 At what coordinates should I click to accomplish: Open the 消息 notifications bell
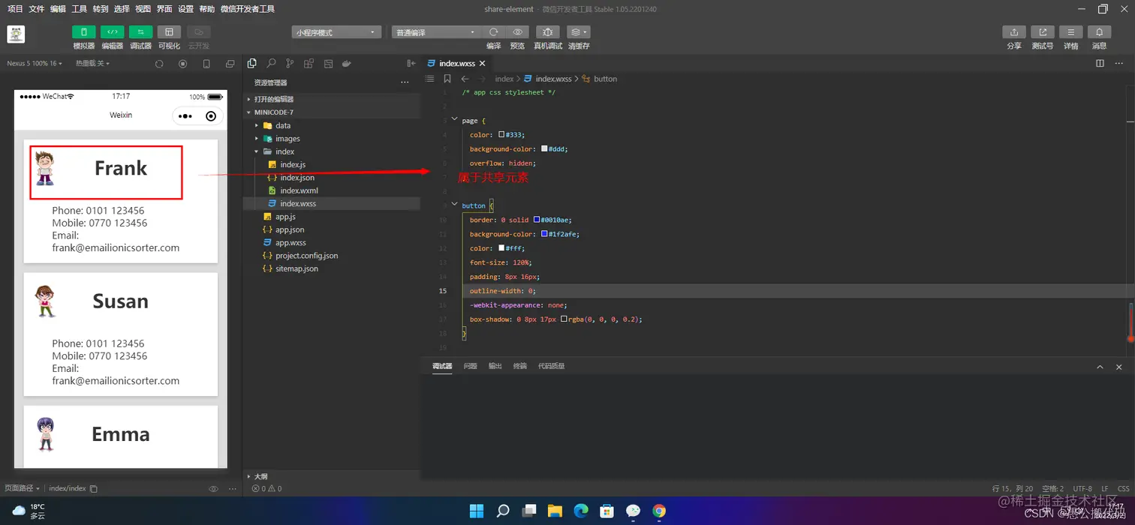point(1100,32)
